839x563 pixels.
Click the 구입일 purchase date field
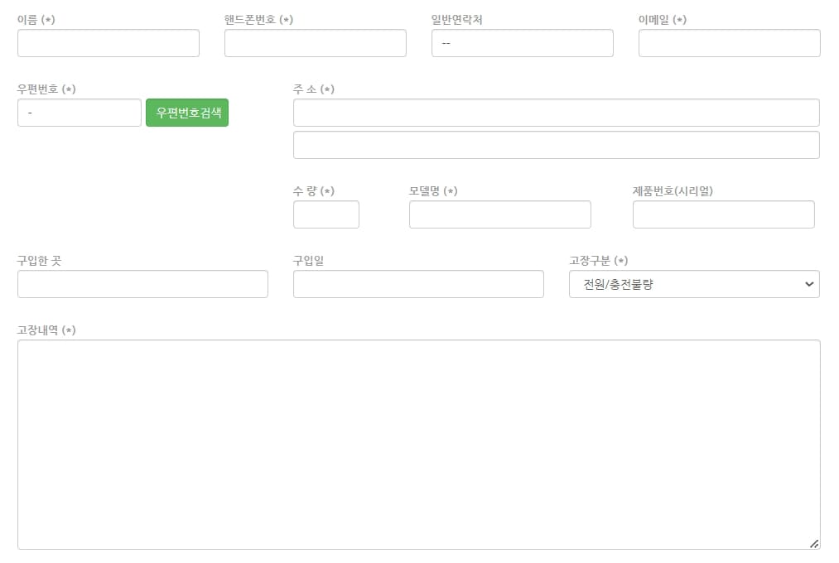tap(417, 284)
